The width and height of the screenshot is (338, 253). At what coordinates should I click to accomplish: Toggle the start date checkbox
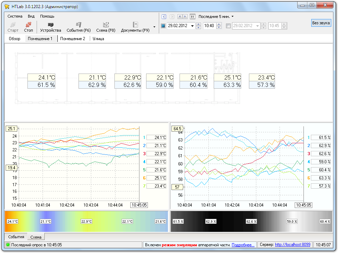click(x=163, y=26)
